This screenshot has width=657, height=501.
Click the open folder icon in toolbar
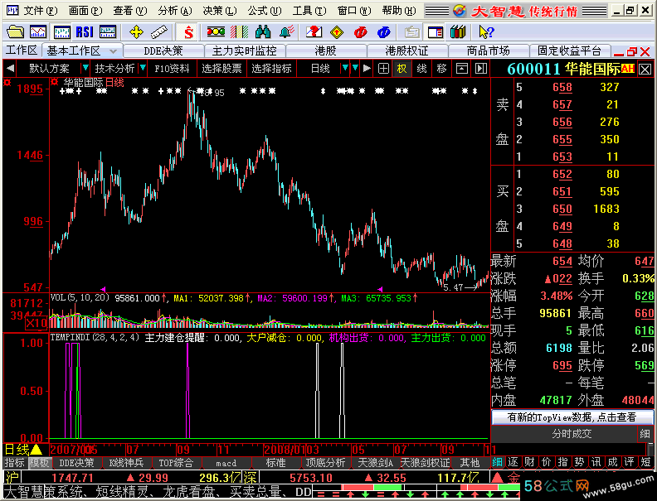point(16,31)
